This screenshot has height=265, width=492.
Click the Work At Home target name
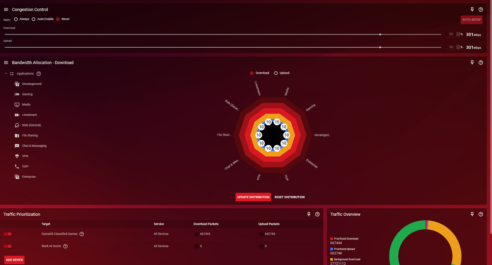pos(51,246)
